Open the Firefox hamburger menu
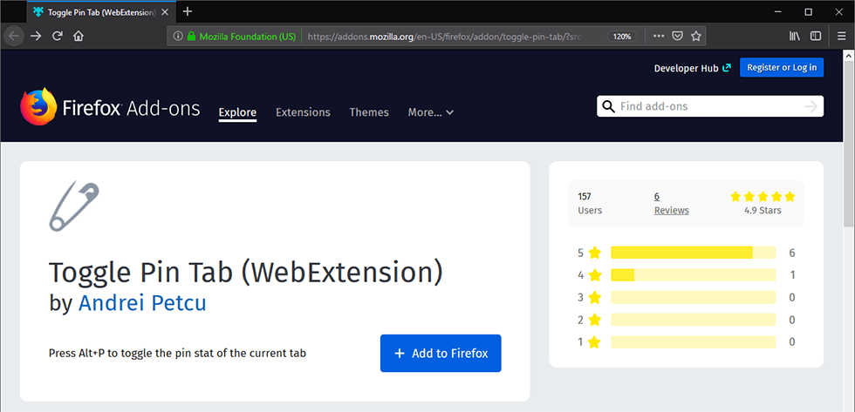855x412 pixels. [842, 37]
